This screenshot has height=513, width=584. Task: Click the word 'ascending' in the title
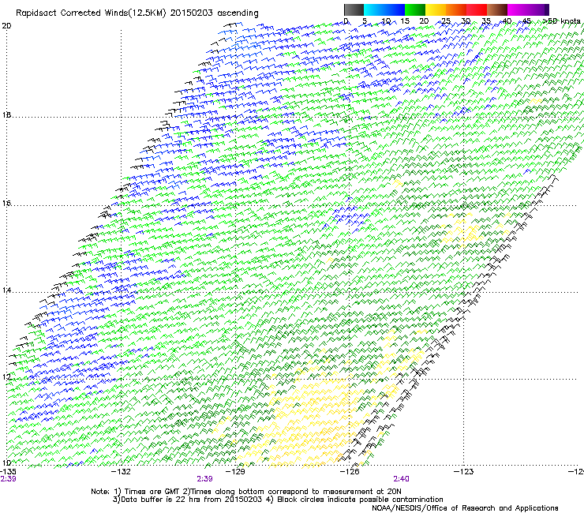click(238, 13)
